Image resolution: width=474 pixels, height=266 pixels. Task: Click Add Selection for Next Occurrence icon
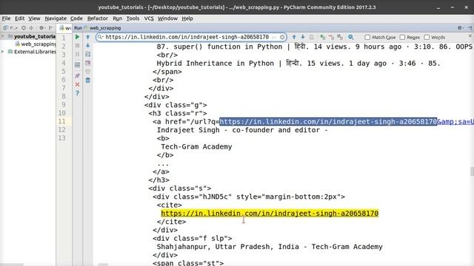click(323, 37)
